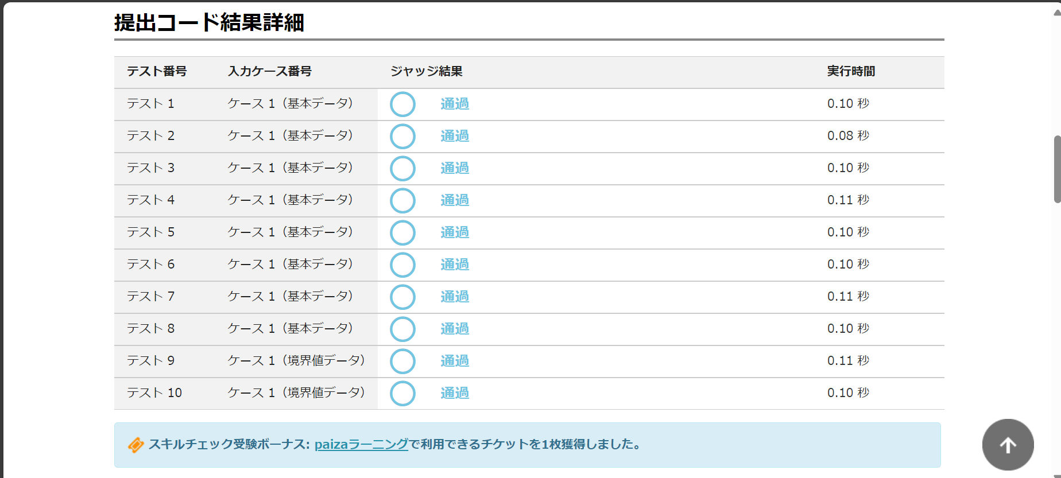
Task: Click the pass circle icon for Test 1
Action: [x=402, y=104]
